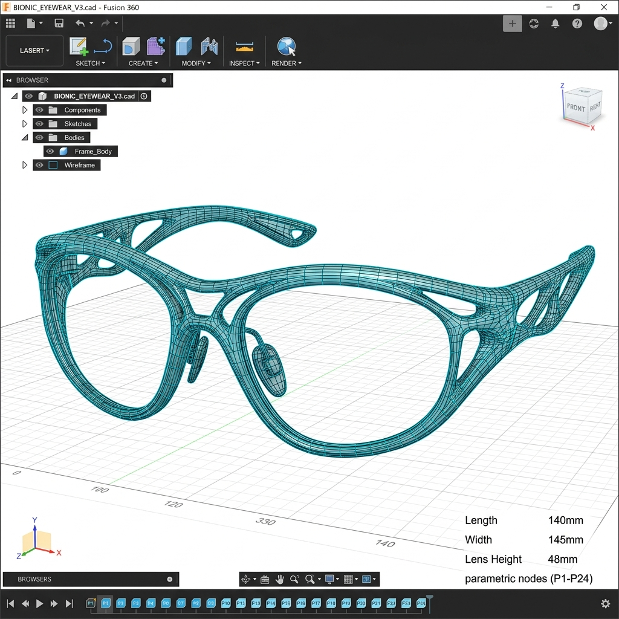Open Display Settings monitor icon

329,579
